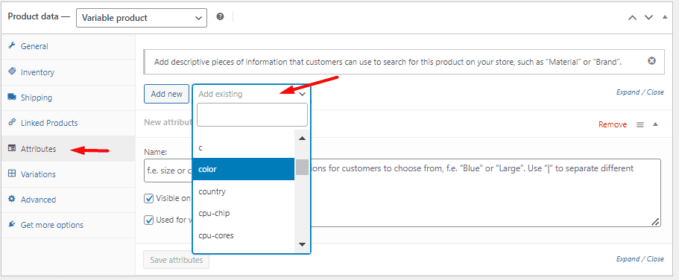The image size is (679, 280).
Task: Switch to the Attributes tab
Action: [x=68, y=149]
